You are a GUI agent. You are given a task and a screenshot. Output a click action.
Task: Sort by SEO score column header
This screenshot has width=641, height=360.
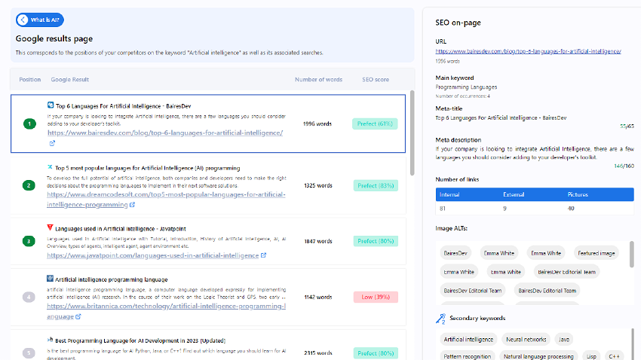click(376, 80)
